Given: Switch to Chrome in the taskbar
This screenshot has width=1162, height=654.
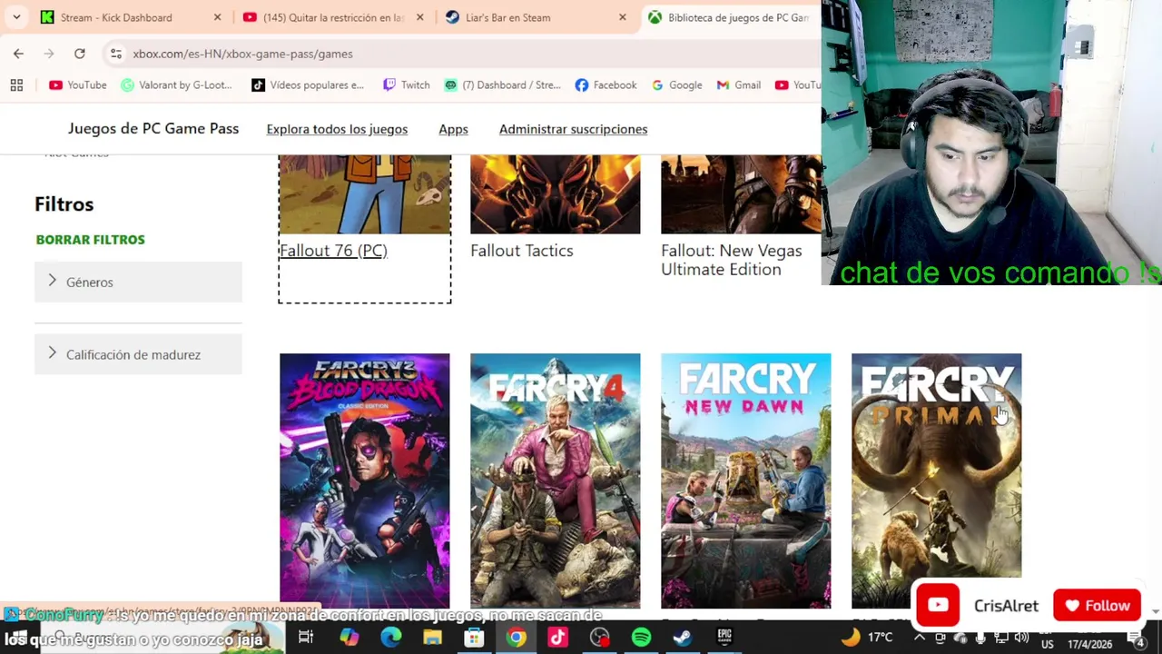Looking at the screenshot, I should point(516,638).
